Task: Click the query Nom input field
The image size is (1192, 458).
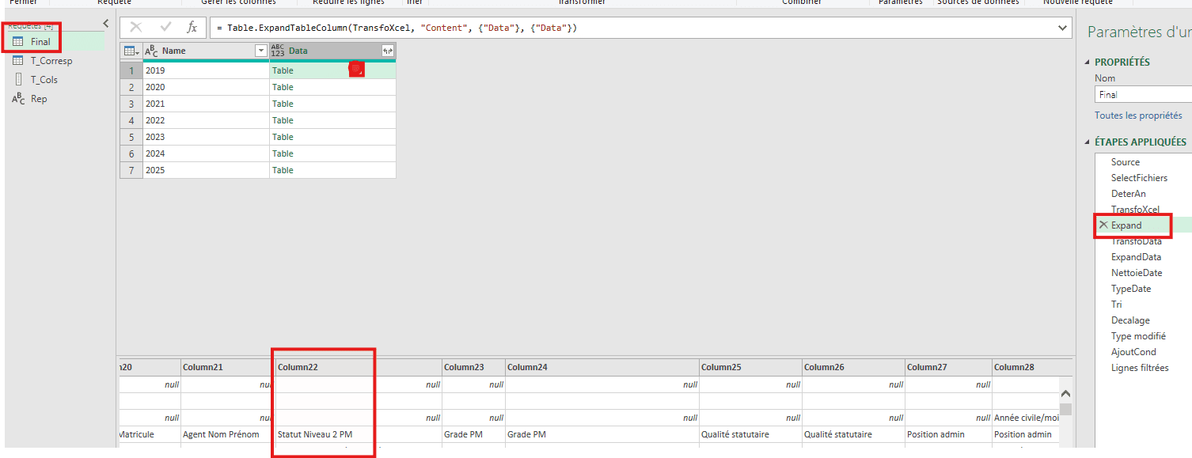Action: click(x=1143, y=94)
